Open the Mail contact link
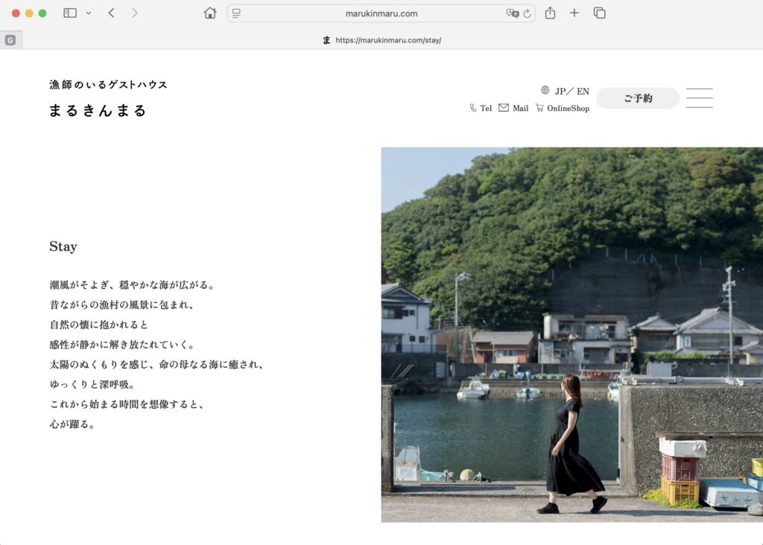763x545 pixels. pos(513,108)
